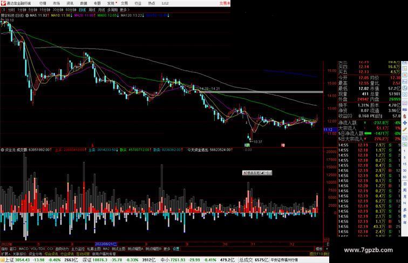This screenshot has width=408, height=263.
Task: Click the 日 period shortcut in right sidebar
Action: pyautogui.click(x=405, y=184)
